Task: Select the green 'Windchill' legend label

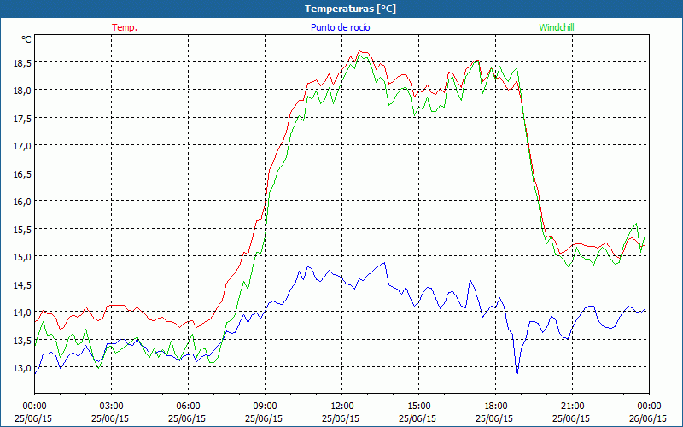Action: pos(557,27)
